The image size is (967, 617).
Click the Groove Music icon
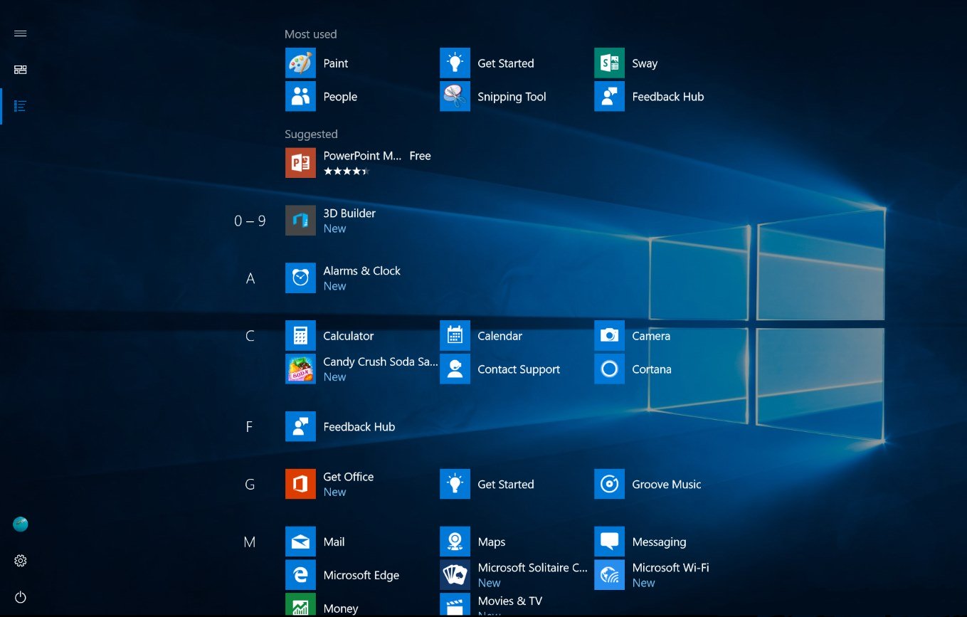coord(609,485)
